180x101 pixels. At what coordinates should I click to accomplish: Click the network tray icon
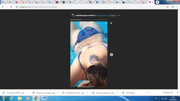coord(163,99)
